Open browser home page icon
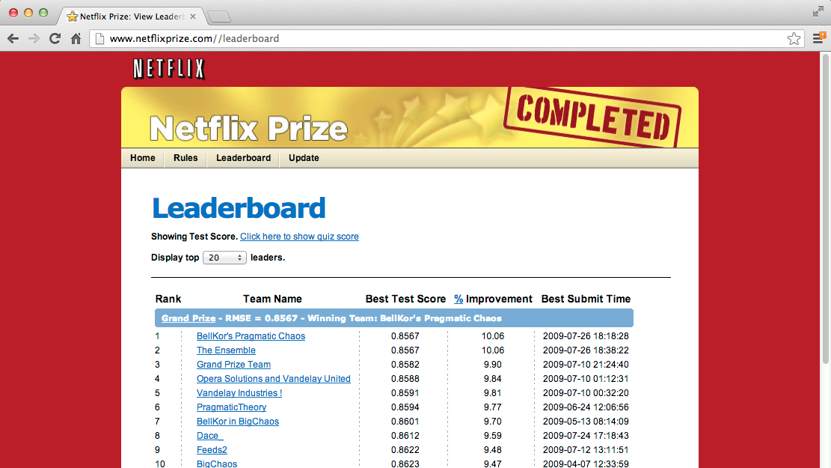The width and height of the screenshot is (831, 468). point(76,38)
